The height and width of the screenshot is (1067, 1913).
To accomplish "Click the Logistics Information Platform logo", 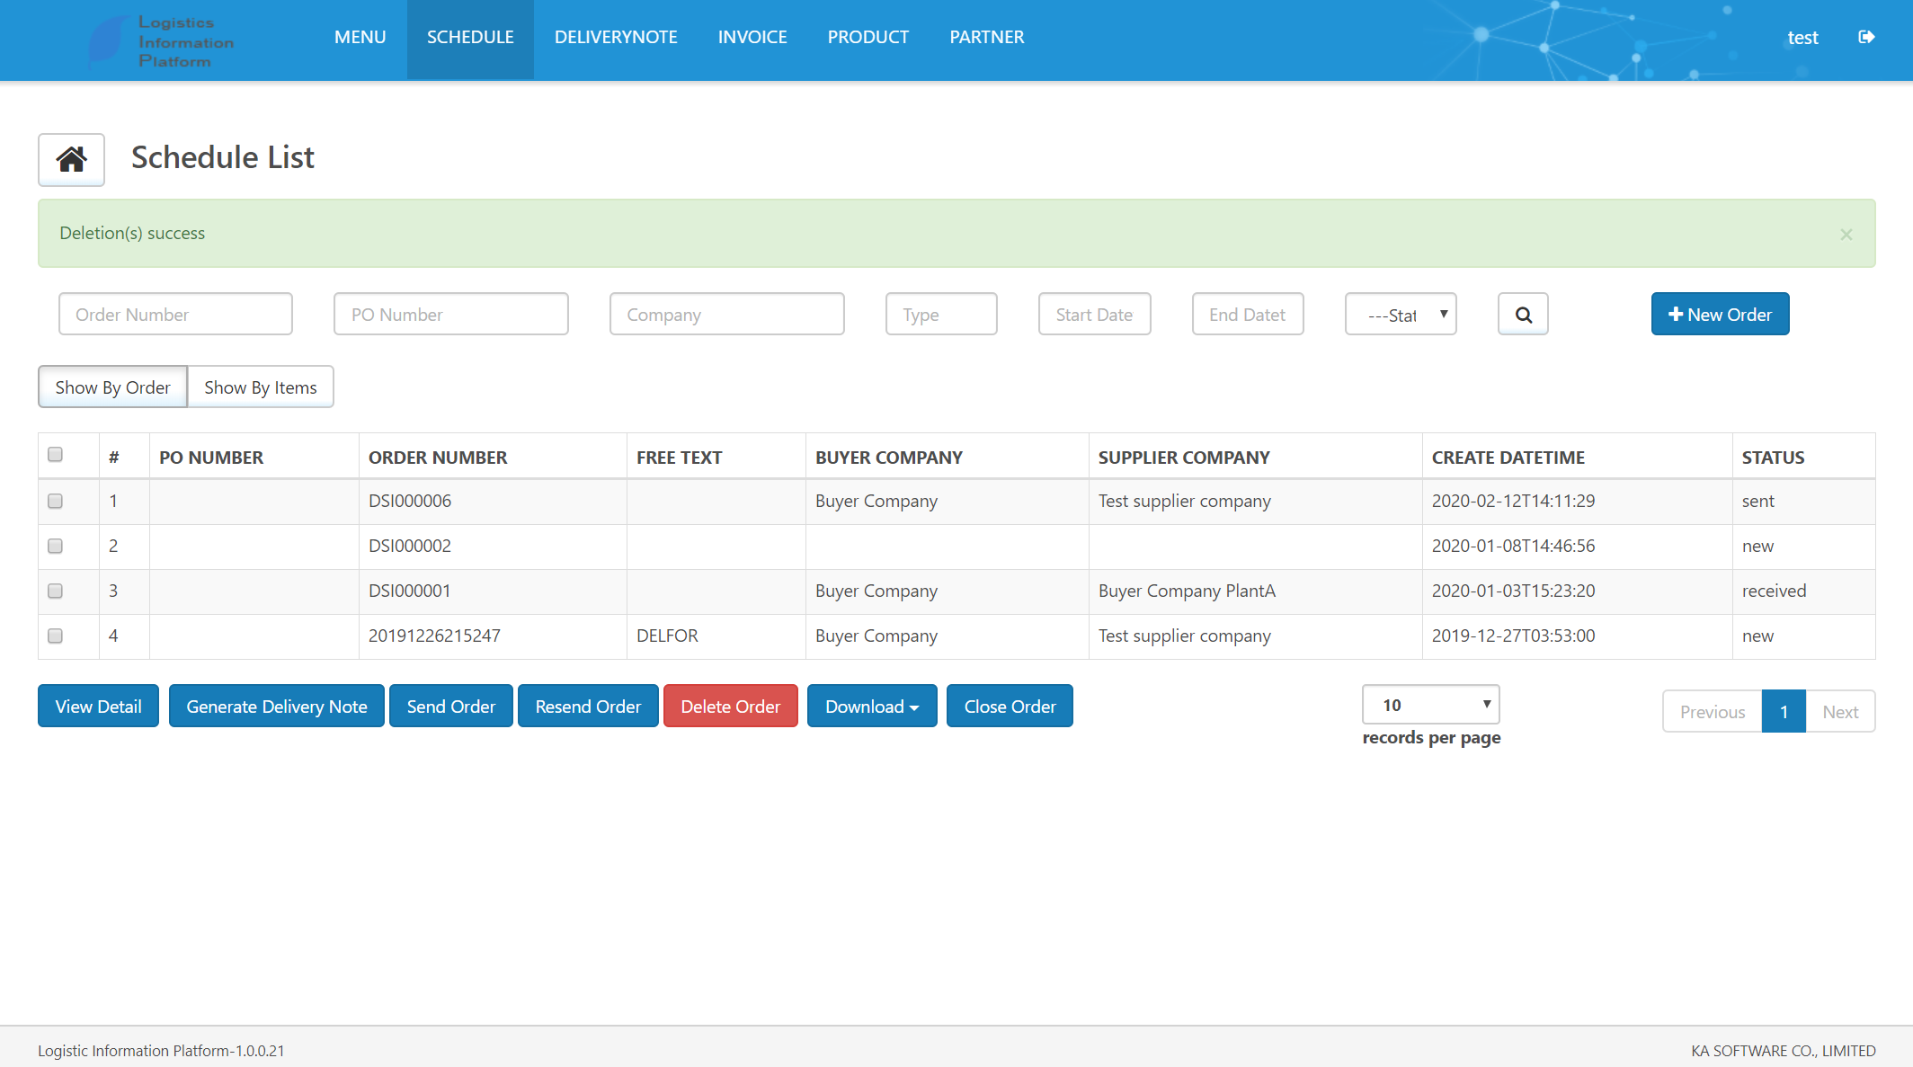I will [x=162, y=41].
